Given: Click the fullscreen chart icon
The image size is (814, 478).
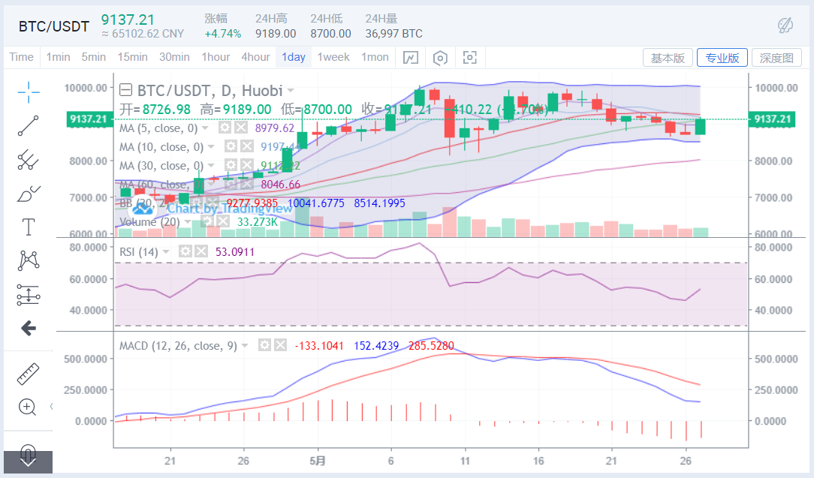Looking at the screenshot, I should [470, 58].
